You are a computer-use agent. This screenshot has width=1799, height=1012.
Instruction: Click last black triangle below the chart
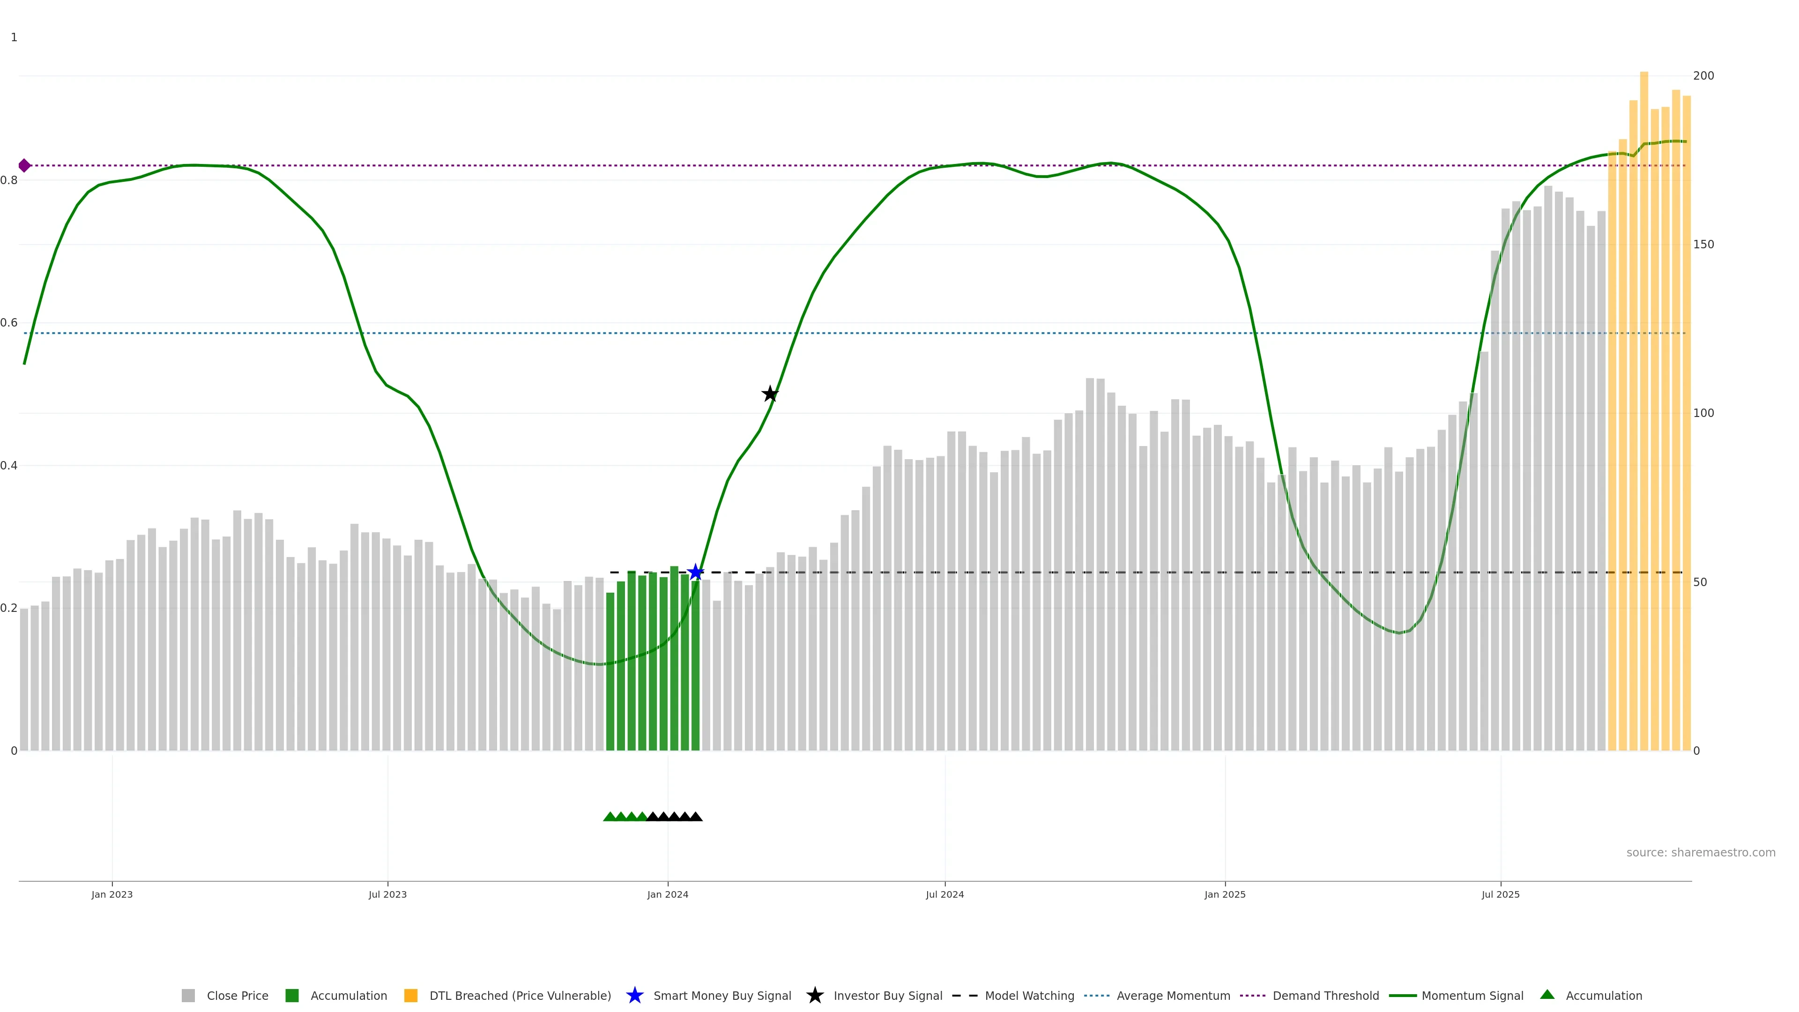[696, 817]
